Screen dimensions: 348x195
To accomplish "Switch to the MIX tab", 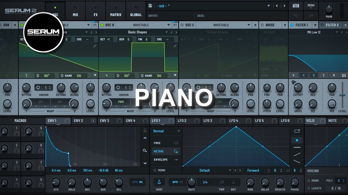I will pos(75,11).
